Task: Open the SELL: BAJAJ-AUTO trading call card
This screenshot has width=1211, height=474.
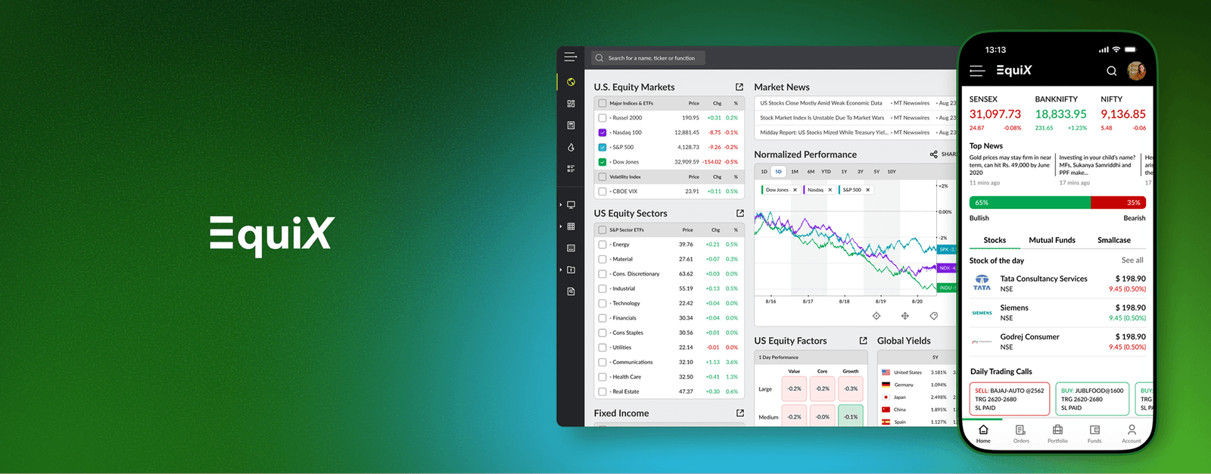Action: [x=1010, y=399]
